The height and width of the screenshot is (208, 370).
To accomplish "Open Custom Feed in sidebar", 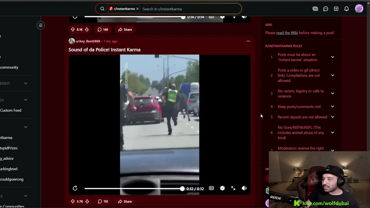I will [x=11, y=110].
